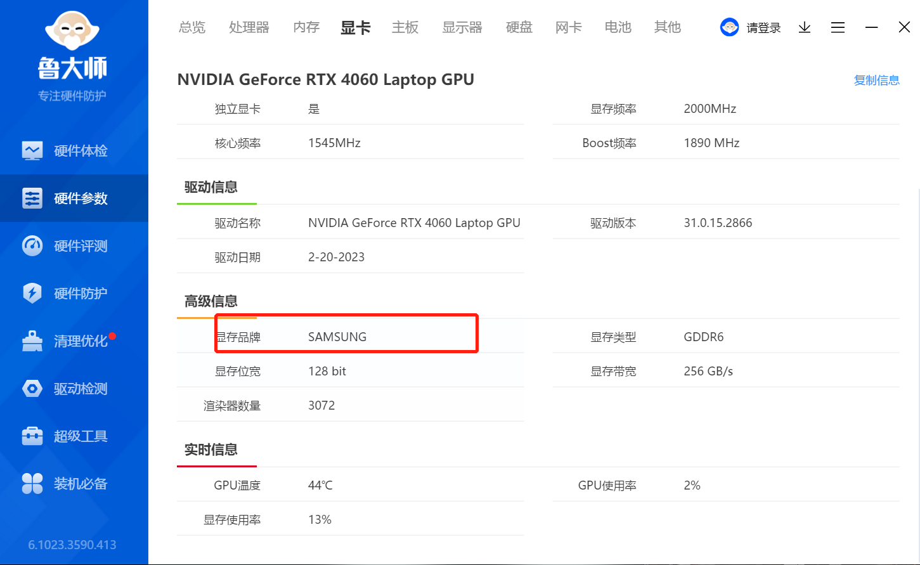Click driver version 31.0.15.2866
Image resolution: width=920 pixels, height=565 pixels.
click(718, 223)
